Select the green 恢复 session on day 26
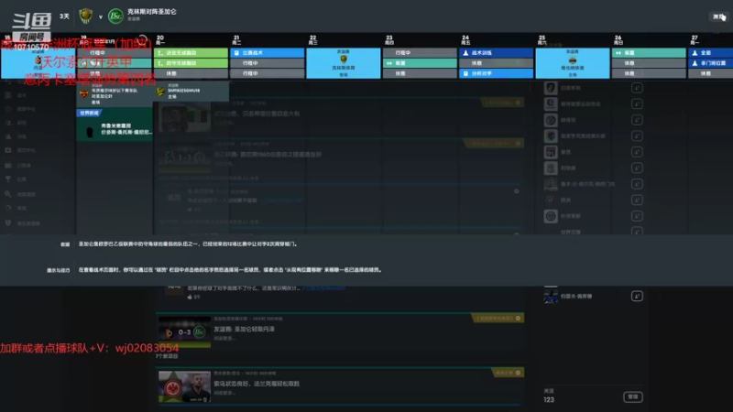The width and height of the screenshot is (733, 412). tap(649, 53)
